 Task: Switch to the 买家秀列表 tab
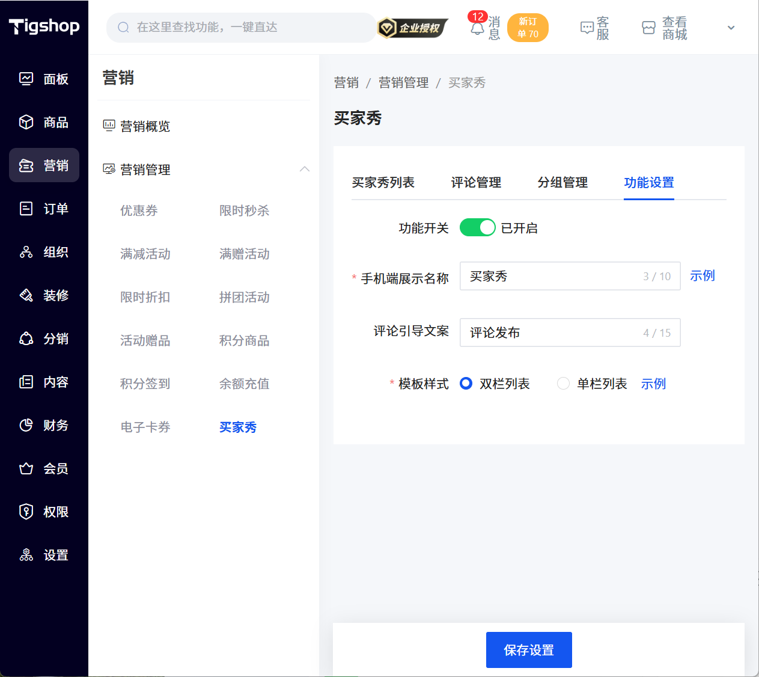point(383,182)
